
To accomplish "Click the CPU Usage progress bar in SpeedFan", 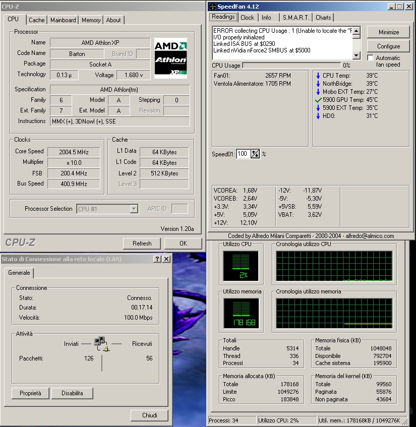I will [291, 66].
